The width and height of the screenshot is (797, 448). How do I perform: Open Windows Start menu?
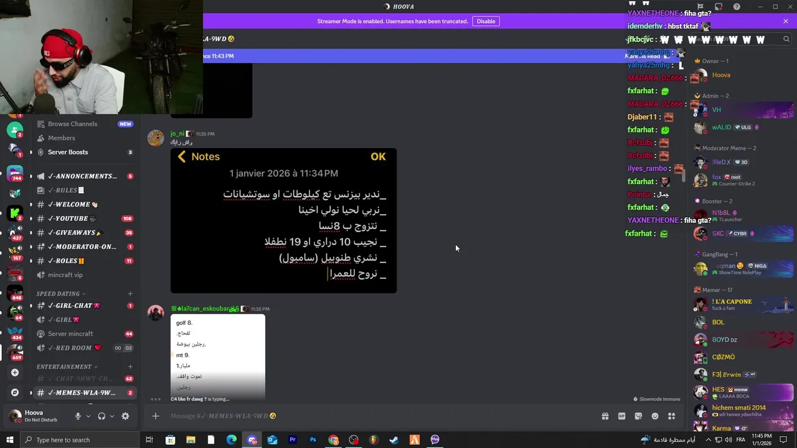[9, 440]
